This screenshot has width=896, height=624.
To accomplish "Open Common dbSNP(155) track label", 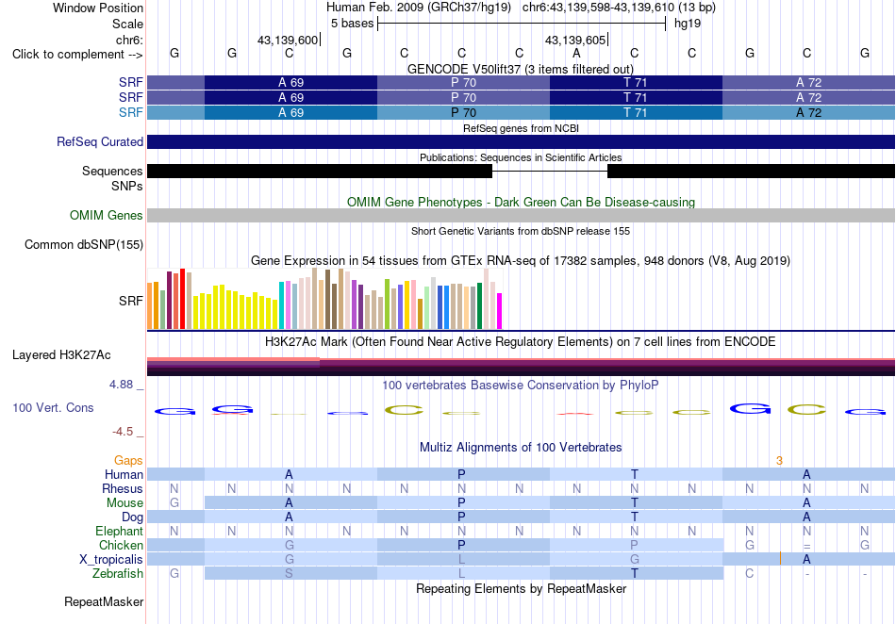I will pyautogui.click(x=83, y=244).
